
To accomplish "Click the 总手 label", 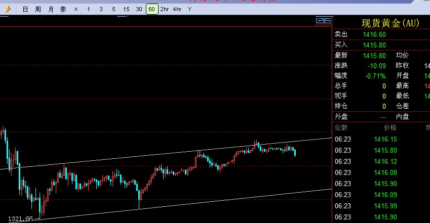I will coord(341,86).
